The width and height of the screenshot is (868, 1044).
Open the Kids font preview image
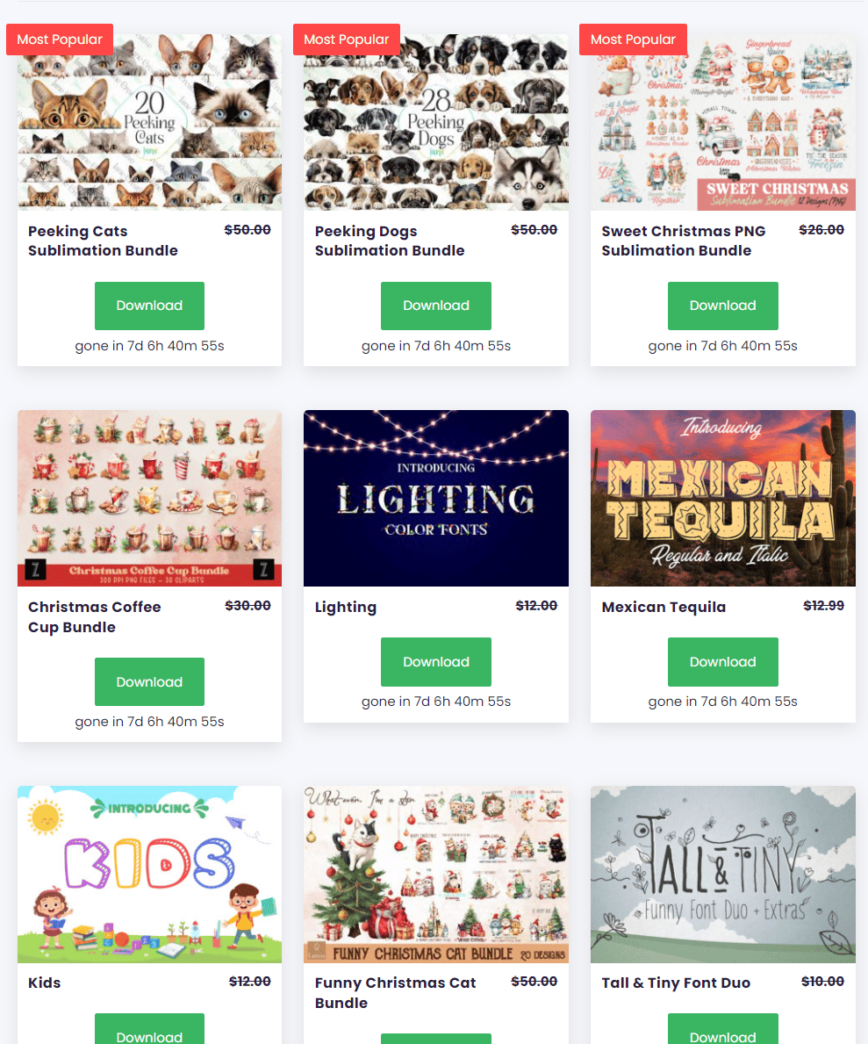(149, 875)
